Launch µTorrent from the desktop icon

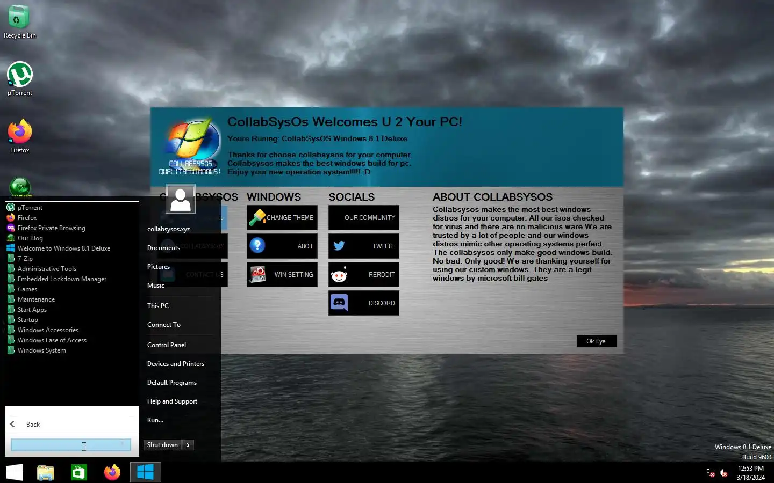pos(19,79)
